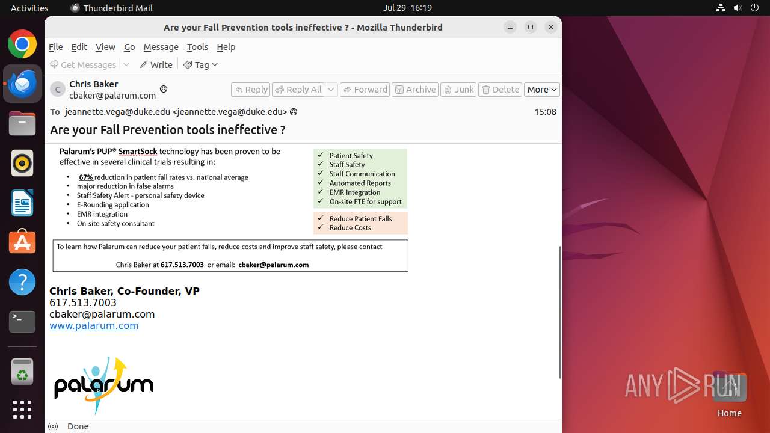Open the View menu
Screen dimensions: 770x433
point(105,47)
